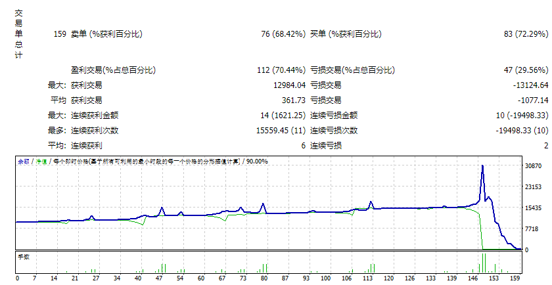Select the vertical 交易单总计 heading
This screenshot has width=552, height=285.
coord(18,34)
